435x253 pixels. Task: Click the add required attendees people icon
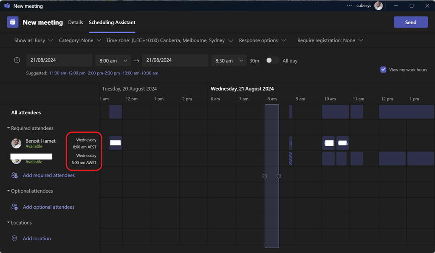click(x=14, y=175)
